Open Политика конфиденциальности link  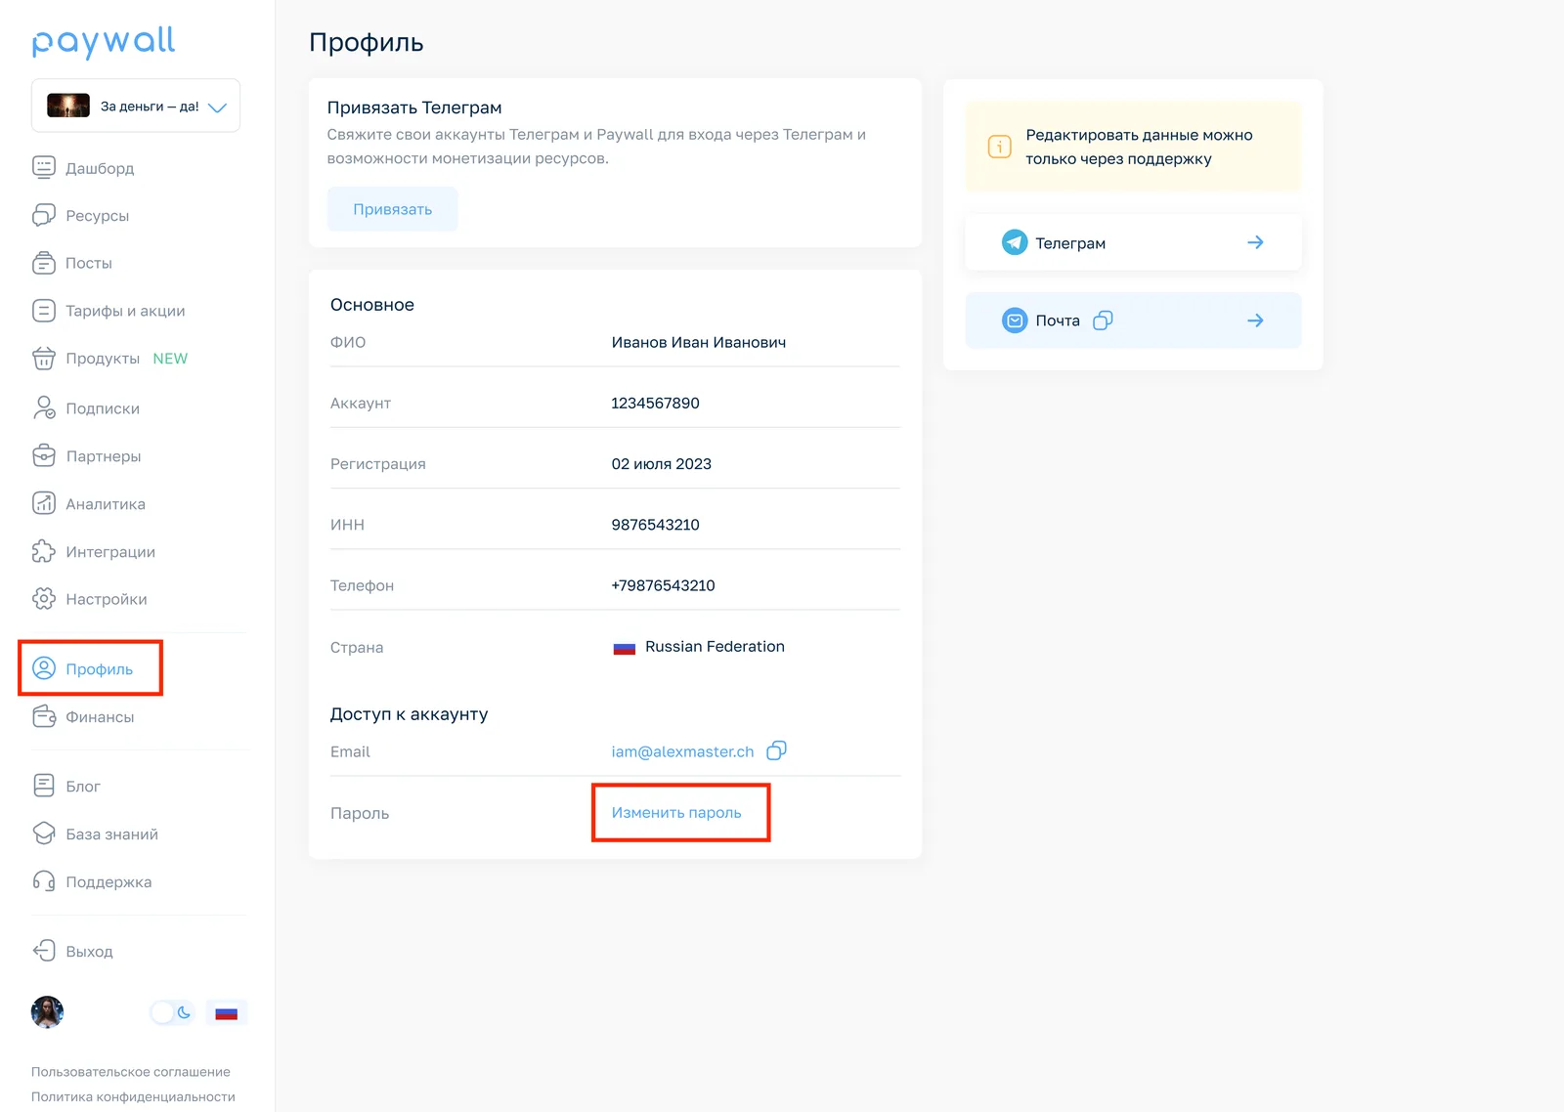coord(133,1096)
